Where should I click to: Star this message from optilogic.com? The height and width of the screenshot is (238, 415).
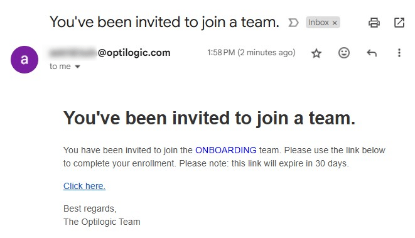click(316, 53)
